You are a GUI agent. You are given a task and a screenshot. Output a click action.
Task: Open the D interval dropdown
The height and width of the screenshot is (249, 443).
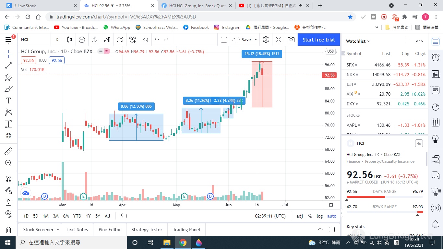[57, 40]
